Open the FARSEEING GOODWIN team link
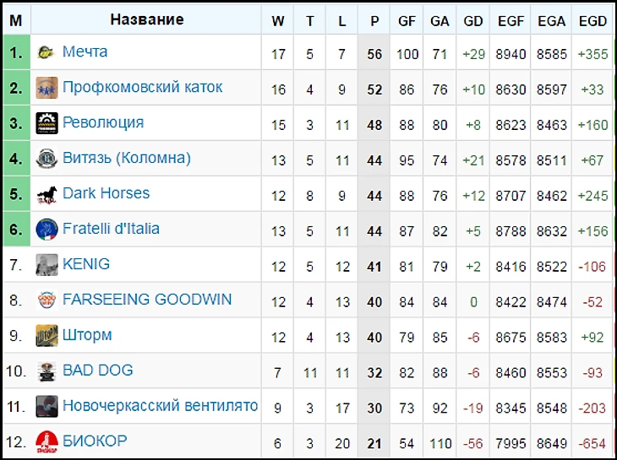617x460 pixels. click(147, 300)
